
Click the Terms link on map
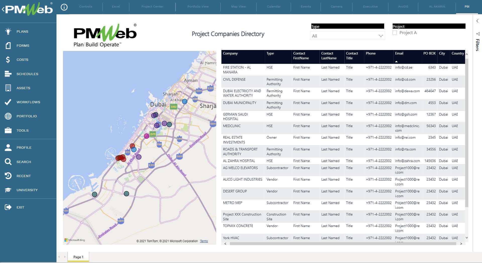coord(204,241)
